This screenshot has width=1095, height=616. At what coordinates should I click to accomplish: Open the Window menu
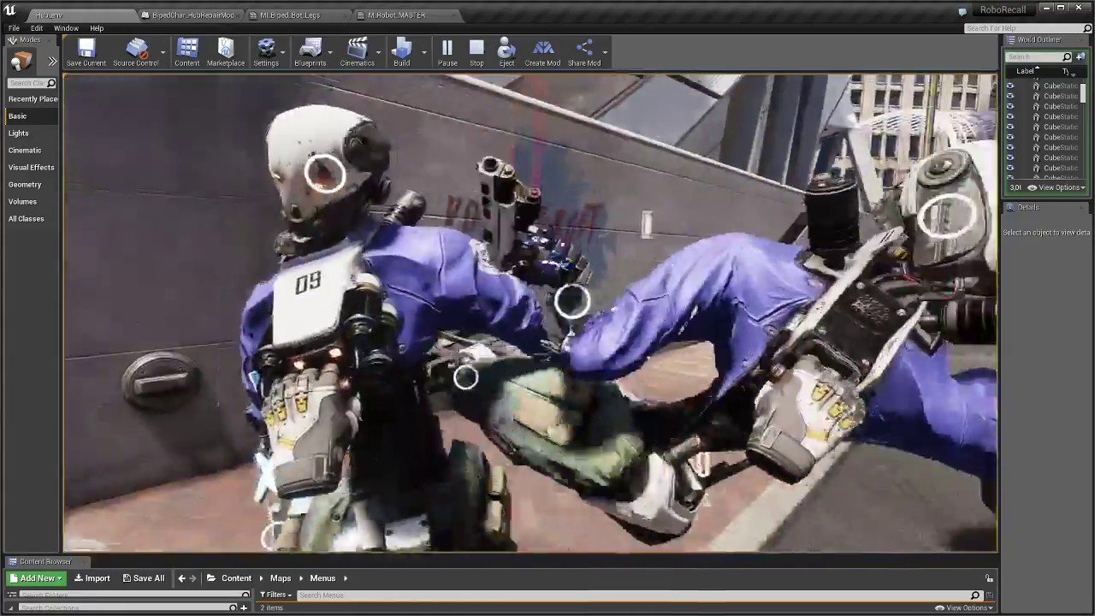tap(66, 28)
